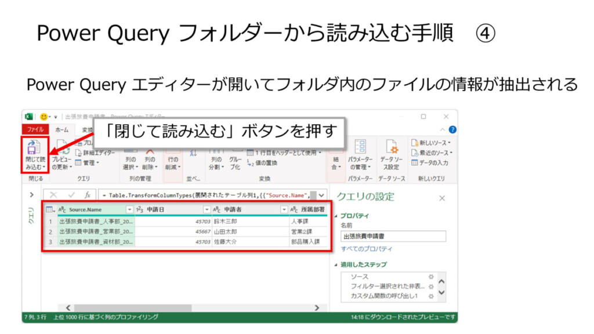Viewport: 594px width, 334px height.
Task: Change the 所属部署 column data type icon
Action: coord(294,209)
